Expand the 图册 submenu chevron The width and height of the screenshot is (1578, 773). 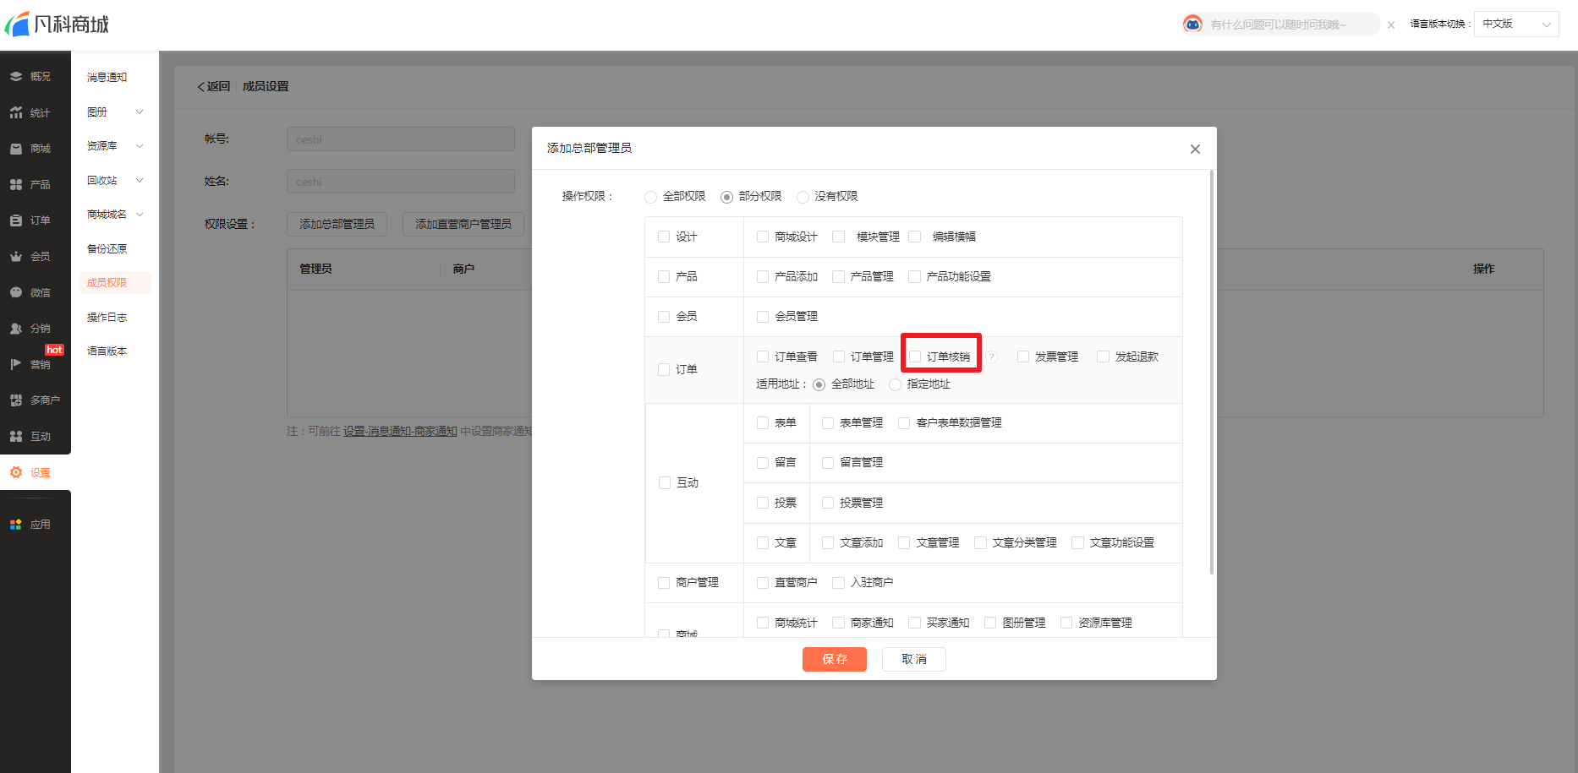140,112
